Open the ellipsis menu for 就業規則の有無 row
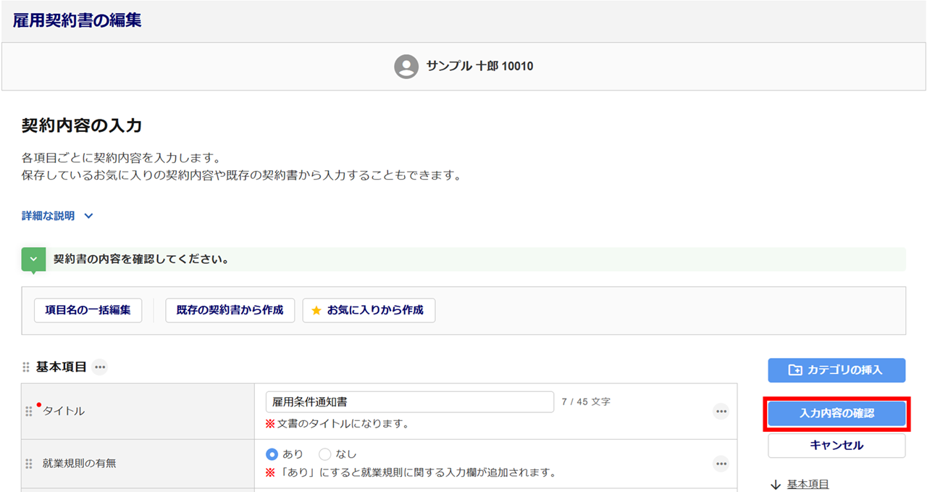 click(x=721, y=463)
